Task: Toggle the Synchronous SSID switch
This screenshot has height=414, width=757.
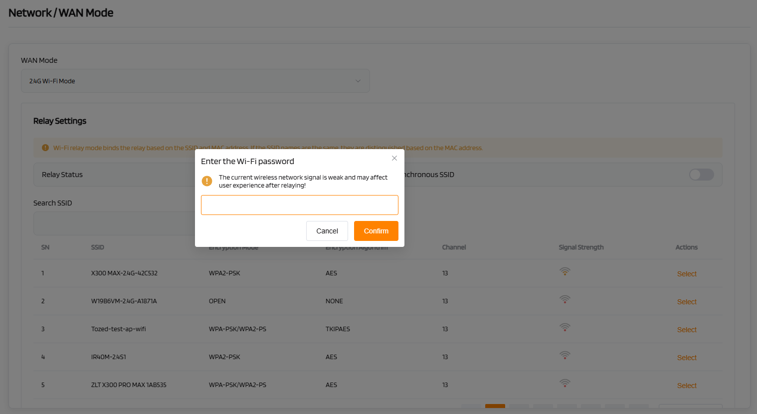Action: pyautogui.click(x=701, y=175)
